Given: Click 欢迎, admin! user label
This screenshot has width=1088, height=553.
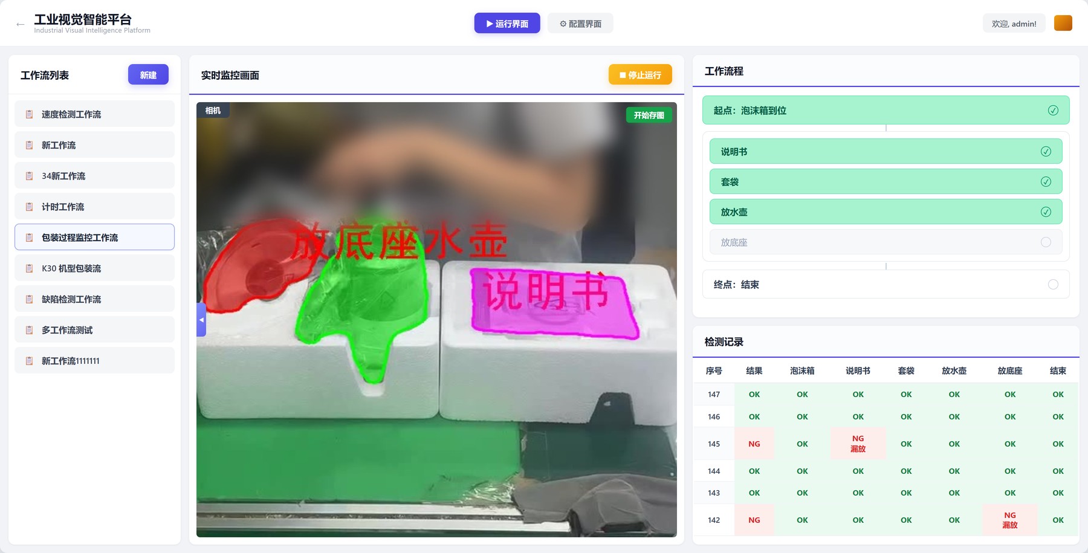Looking at the screenshot, I should 1014,24.
